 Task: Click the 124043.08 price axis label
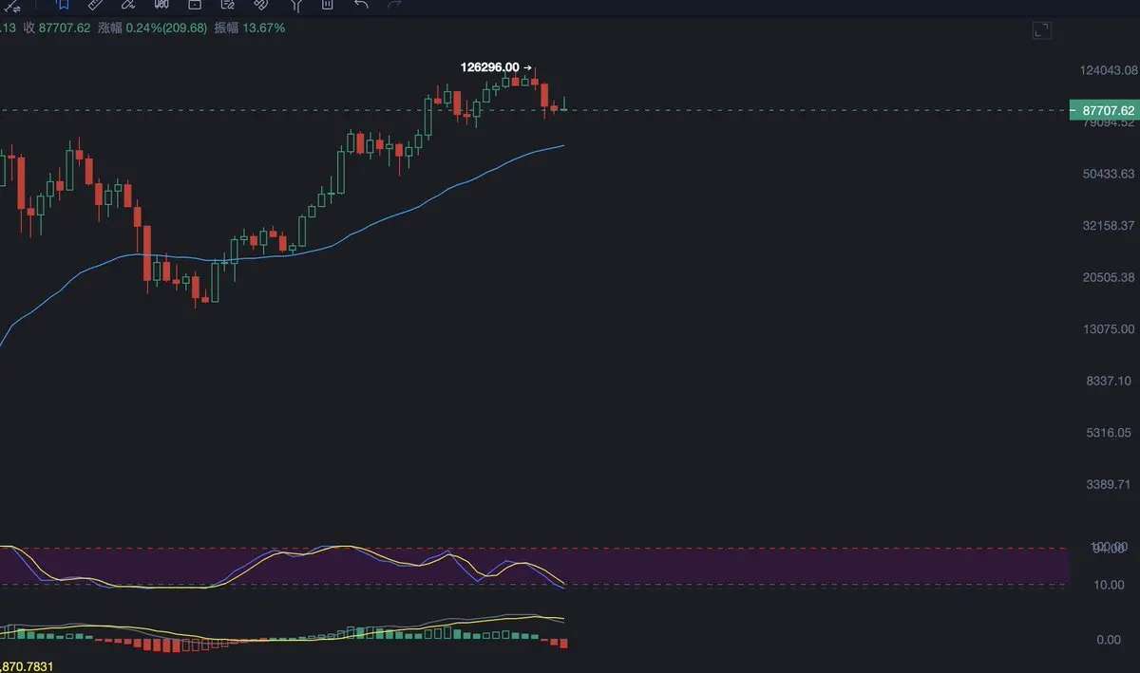[x=1110, y=70]
